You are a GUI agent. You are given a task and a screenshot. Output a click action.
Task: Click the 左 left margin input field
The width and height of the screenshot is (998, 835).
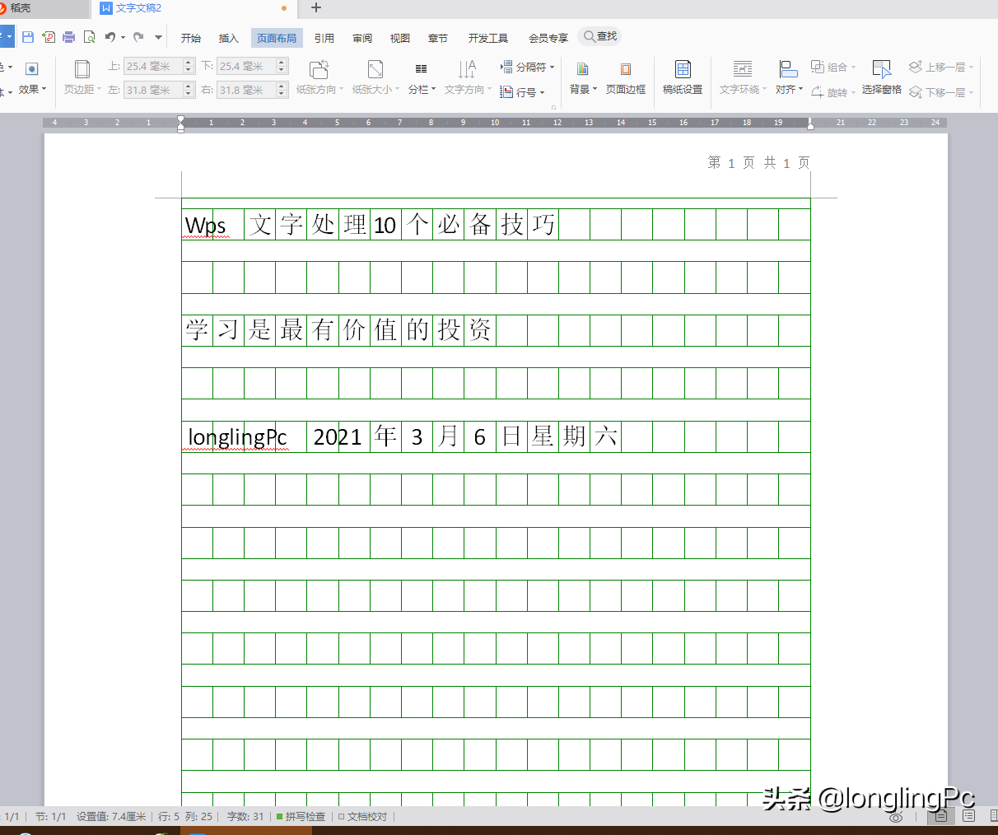pyautogui.click(x=152, y=90)
